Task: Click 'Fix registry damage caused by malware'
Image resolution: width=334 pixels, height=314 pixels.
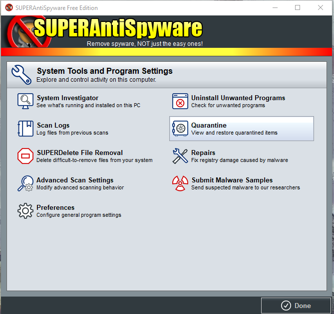Action: pos(240,160)
